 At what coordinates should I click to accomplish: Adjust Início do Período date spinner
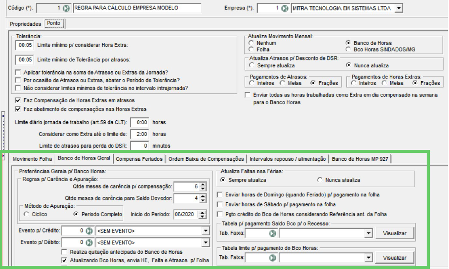(x=202, y=214)
